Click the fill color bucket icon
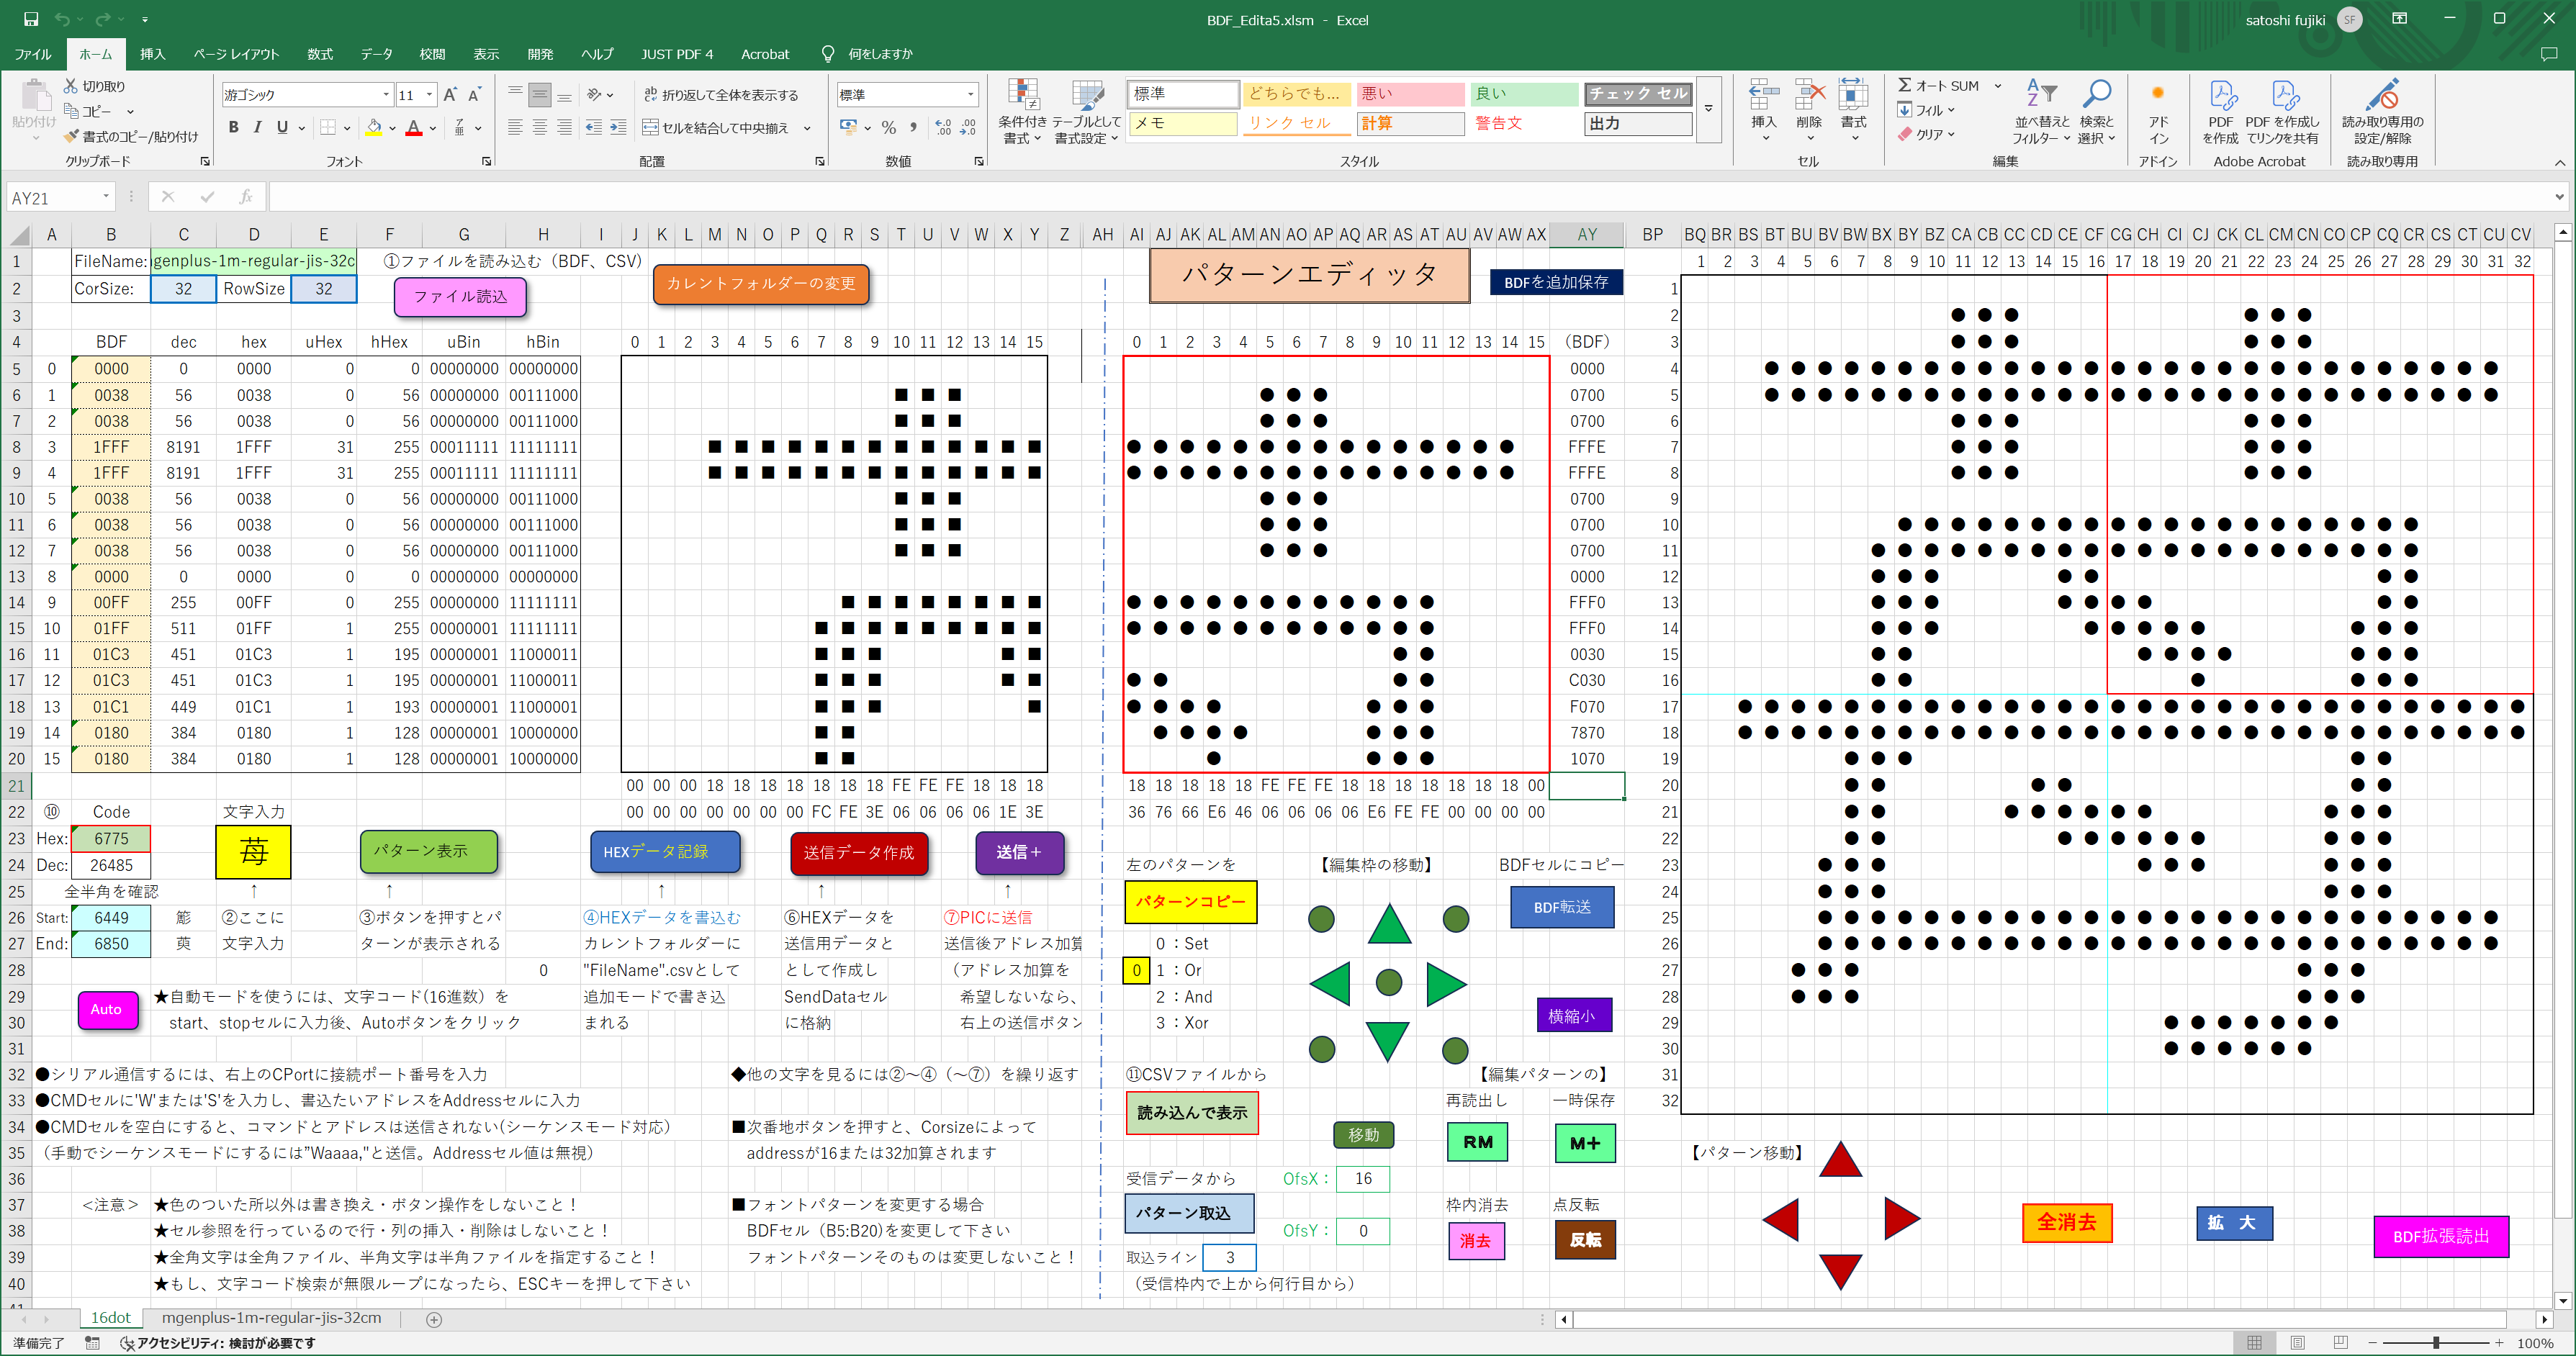The image size is (2576, 1356). [374, 127]
